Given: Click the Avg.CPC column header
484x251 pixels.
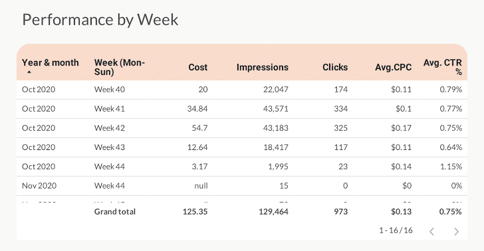Looking at the screenshot, I should coord(394,67).
